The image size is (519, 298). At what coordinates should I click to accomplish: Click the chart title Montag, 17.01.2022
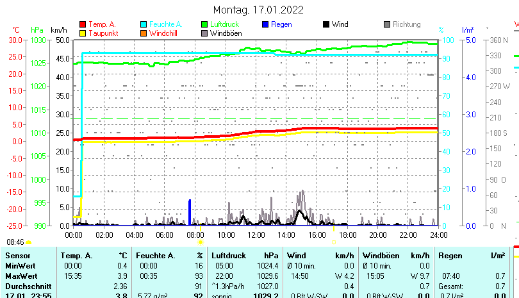258,10
